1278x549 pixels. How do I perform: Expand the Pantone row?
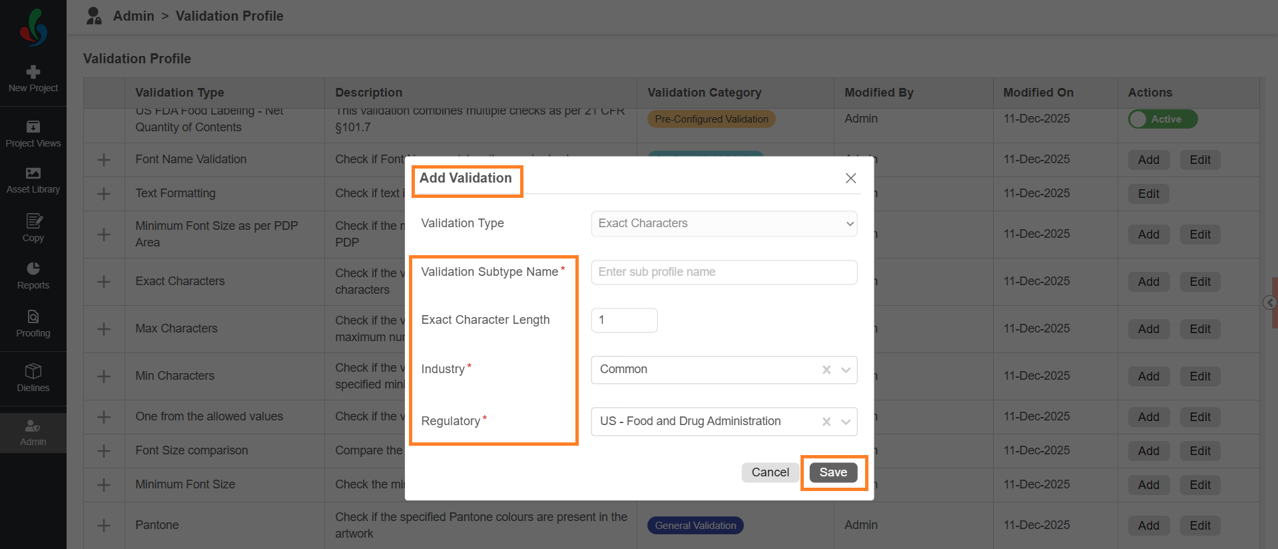tap(104, 526)
